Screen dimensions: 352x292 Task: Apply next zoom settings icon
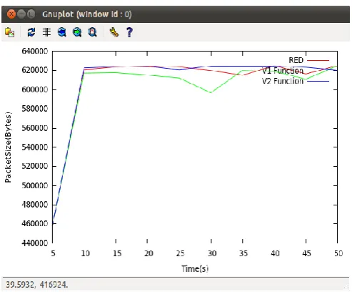coord(77,32)
